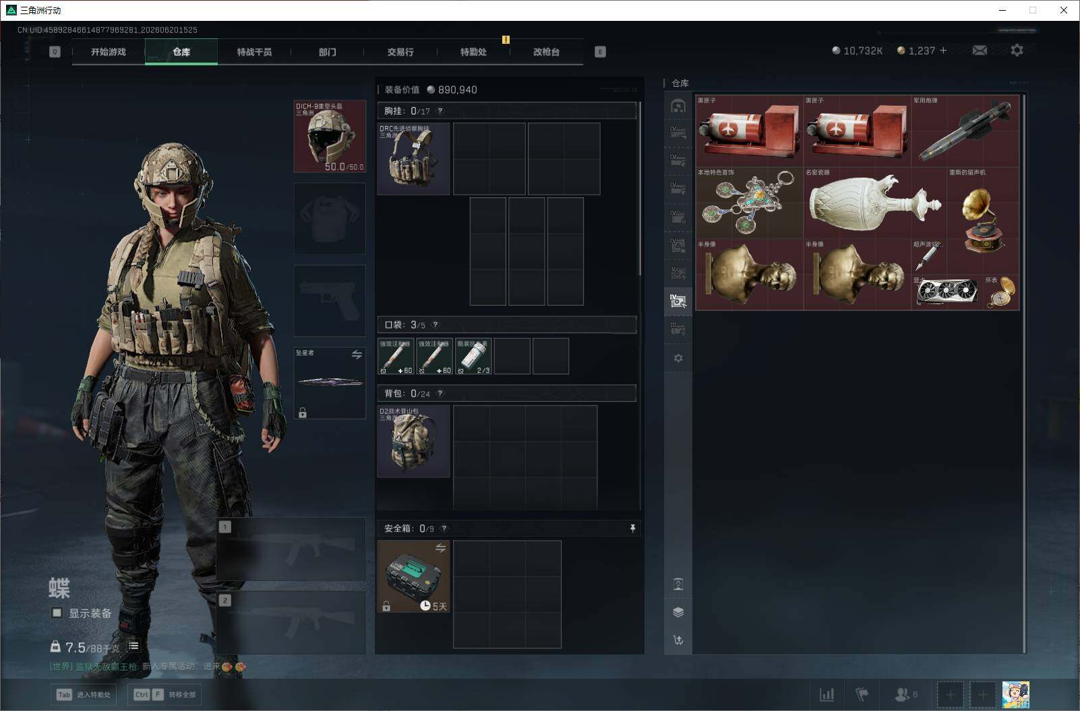The image size is (1080, 711).
Task: Click the sort warehouse sidebar icon
Action: click(678, 640)
